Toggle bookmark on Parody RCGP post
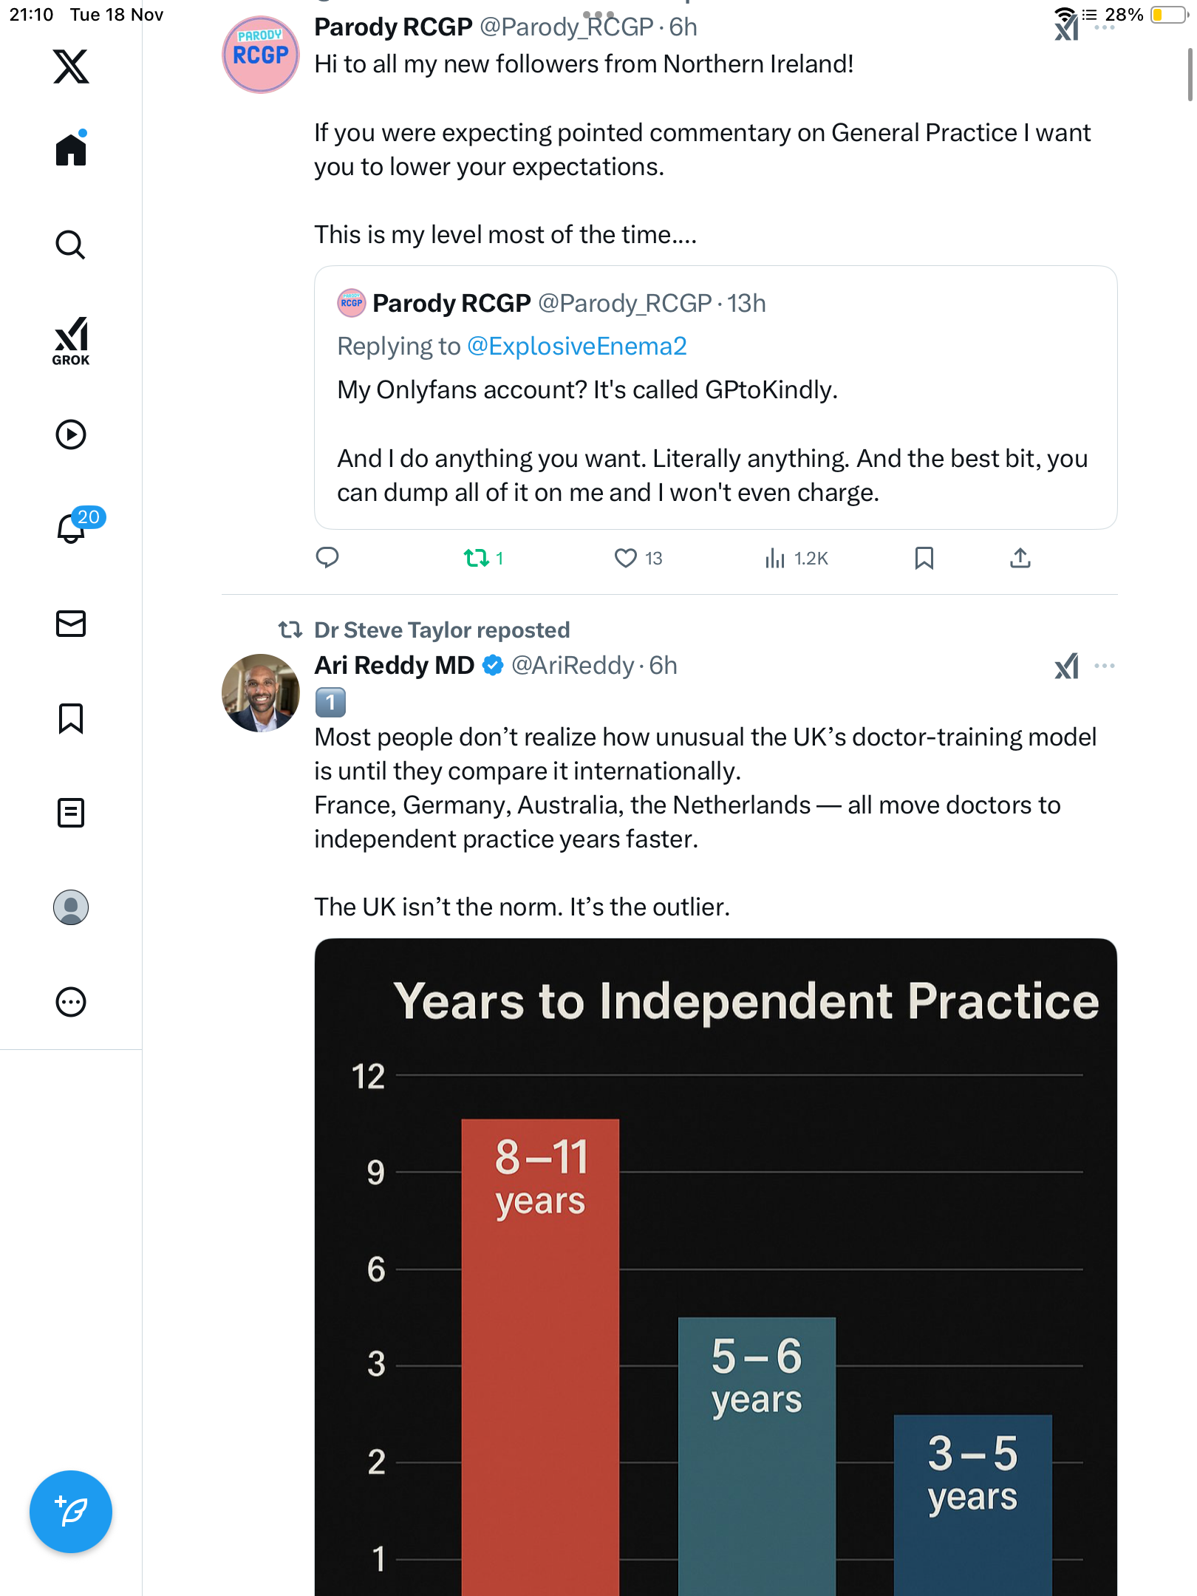The image size is (1197, 1596). coord(924,558)
